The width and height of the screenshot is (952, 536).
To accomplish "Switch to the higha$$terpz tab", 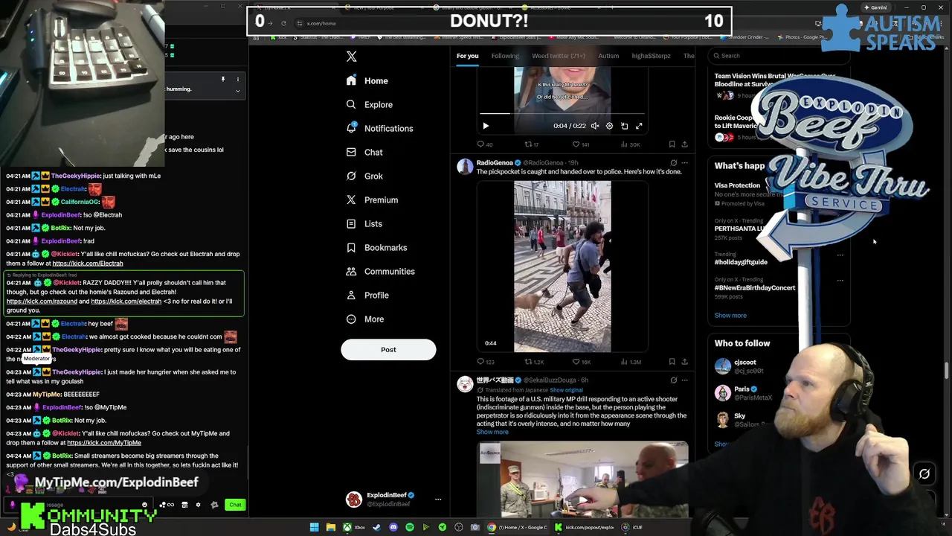I will (651, 56).
